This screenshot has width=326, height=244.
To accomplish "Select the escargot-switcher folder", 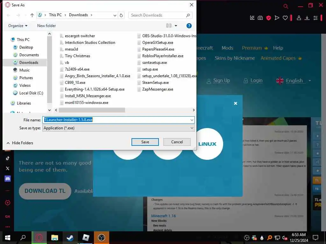I will click(80, 36).
